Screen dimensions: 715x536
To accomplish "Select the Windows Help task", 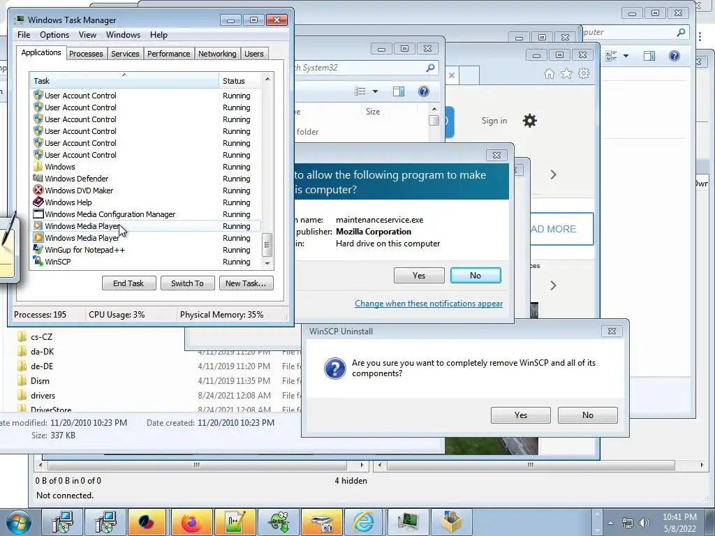I will coord(68,202).
